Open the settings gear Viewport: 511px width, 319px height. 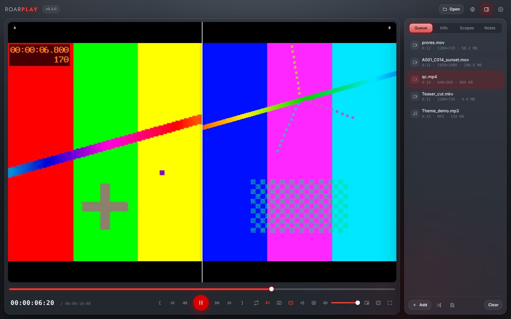(x=500, y=9)
